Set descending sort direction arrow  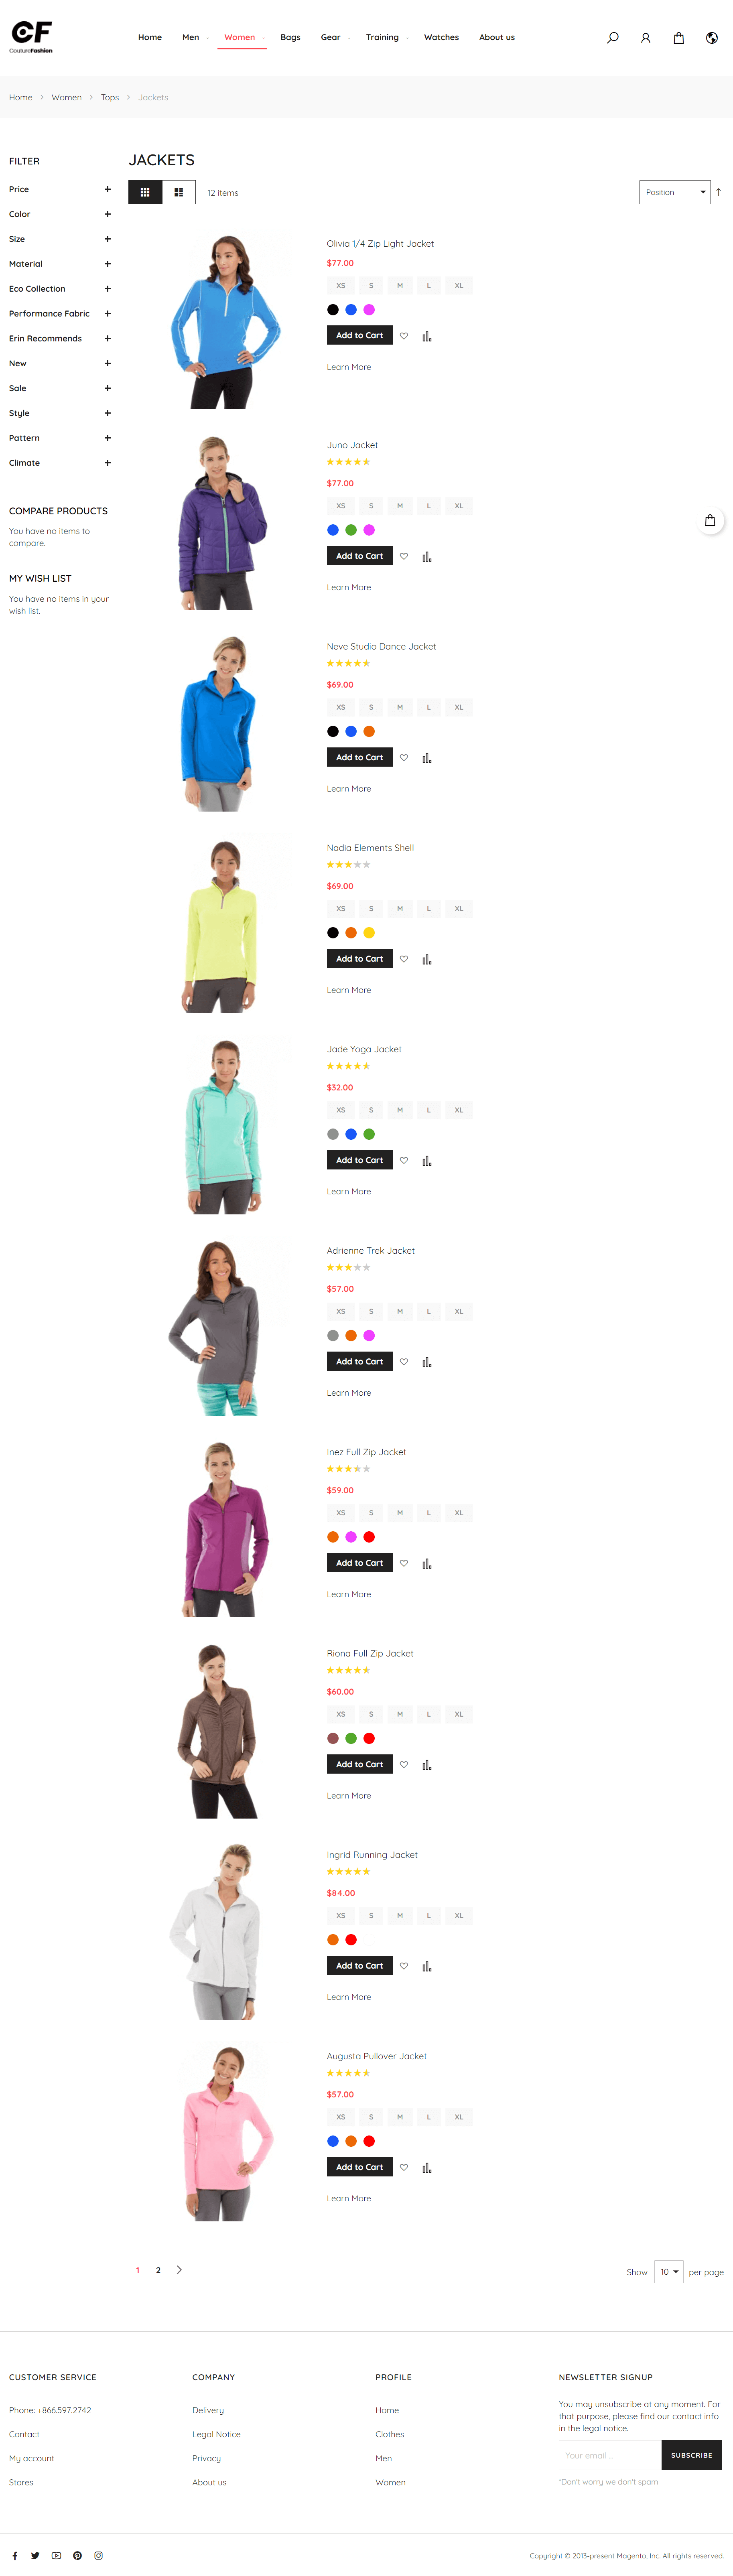tap(718, 192)
